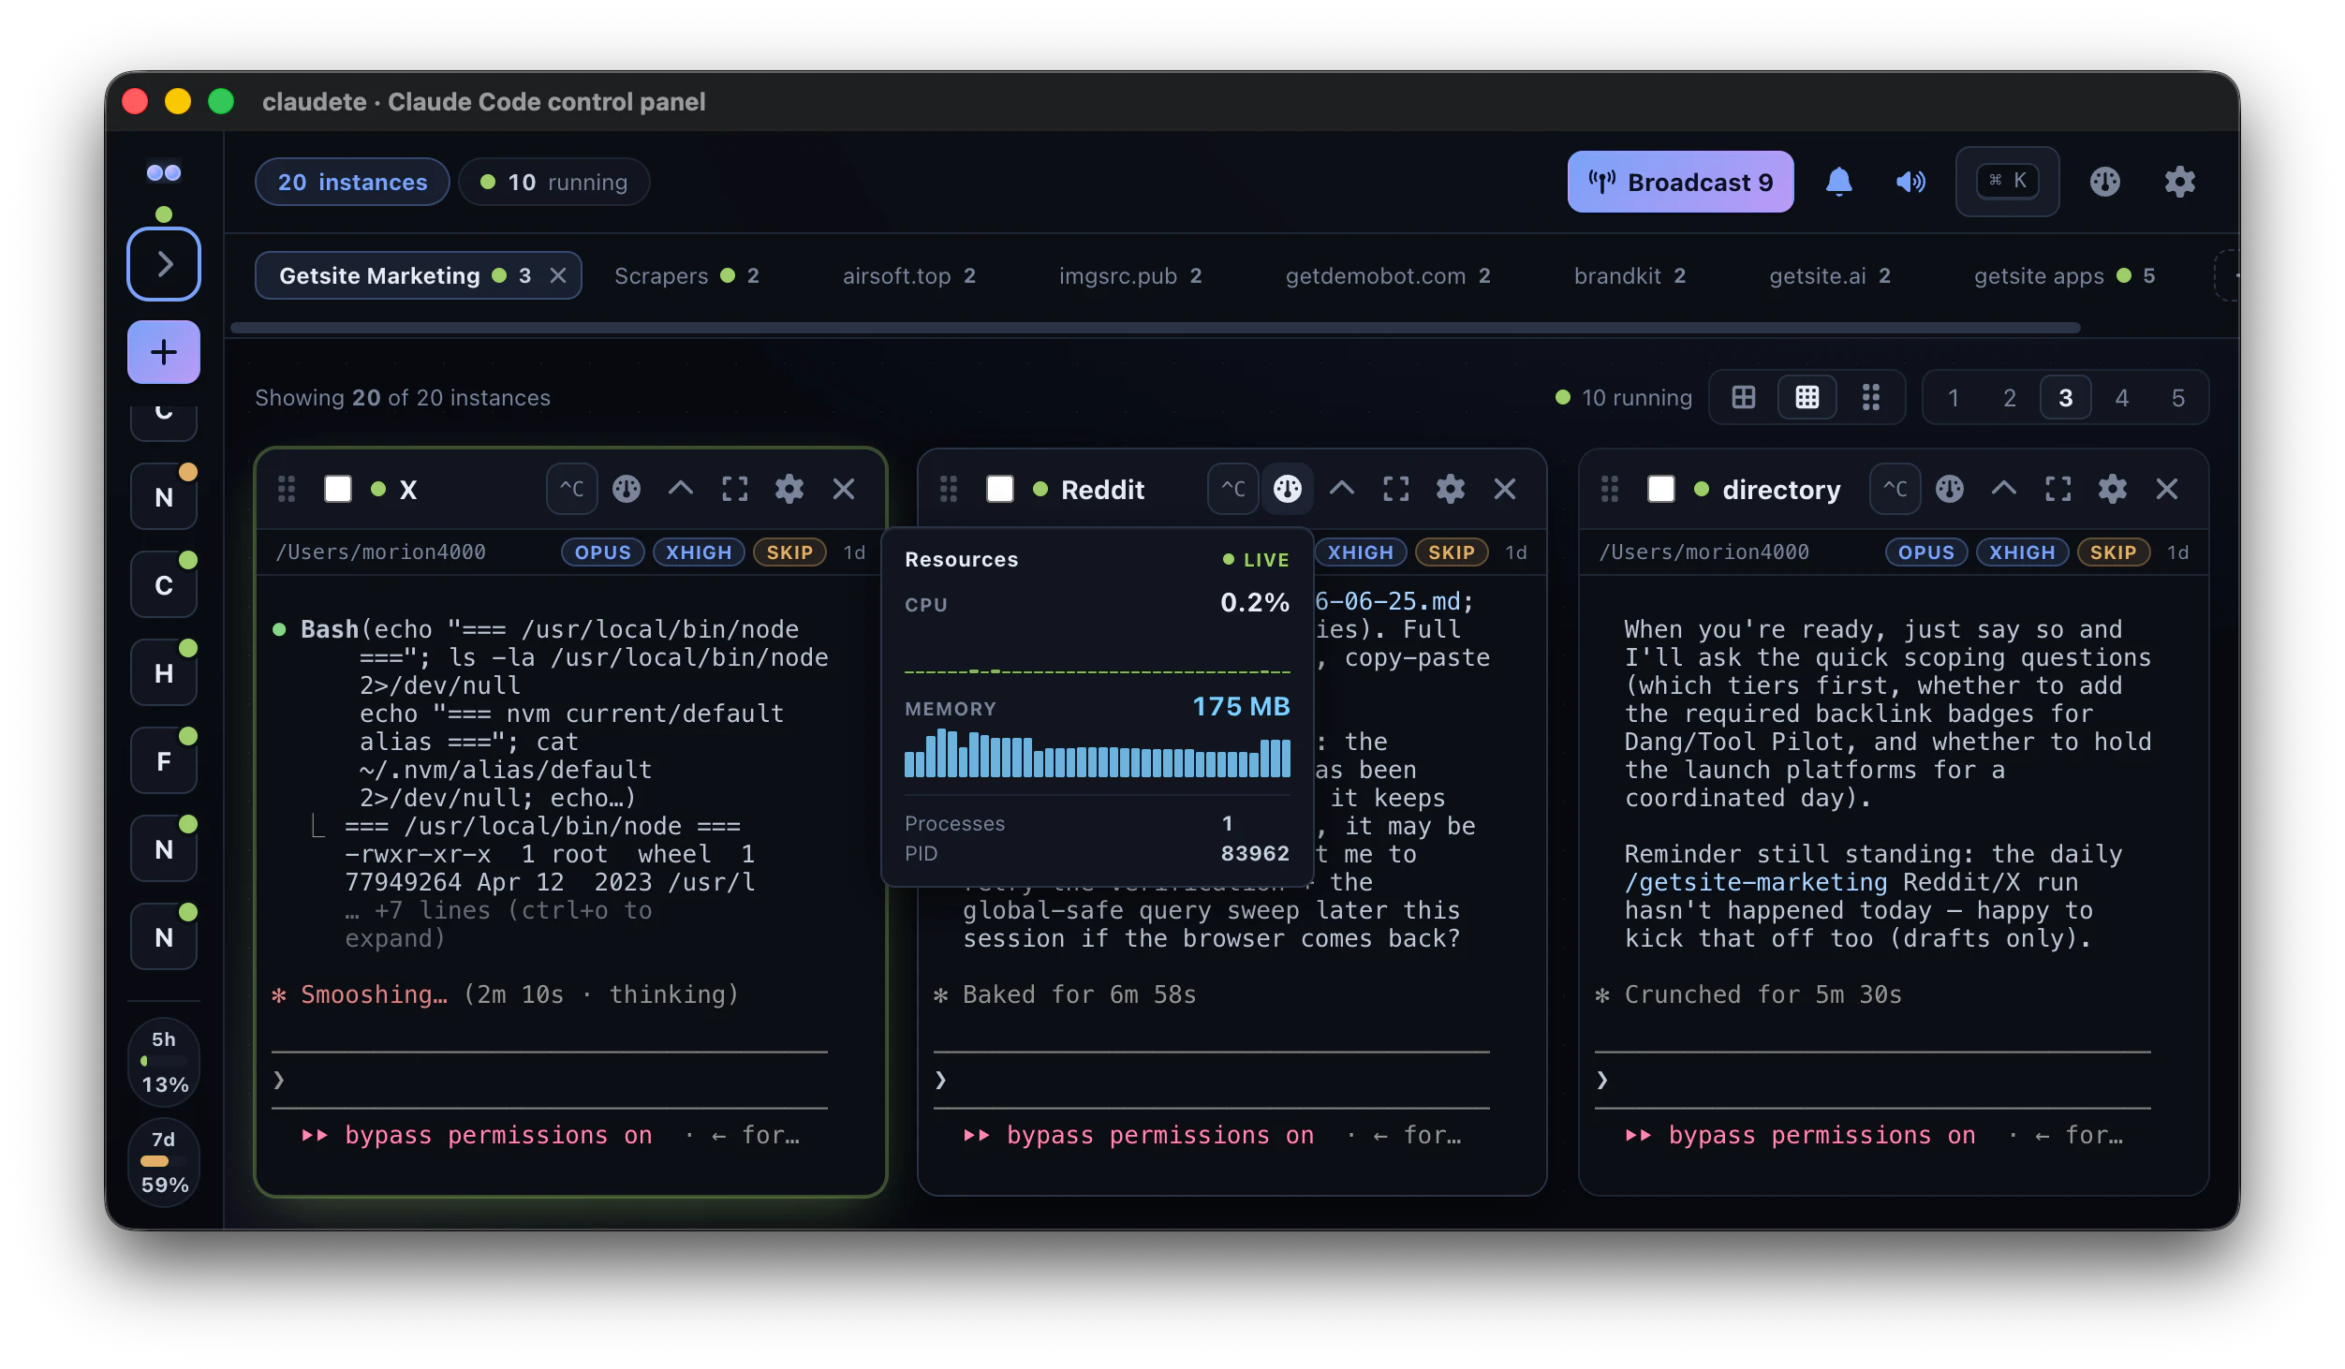Show resources for X instance
The width and height of the screenshot is (2345, 1369).
[627, 489]
